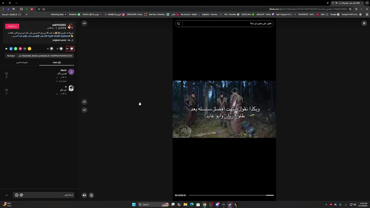The image size is (370, 208).
Task: Open the Windows Start menu
Action: (134, 205)
